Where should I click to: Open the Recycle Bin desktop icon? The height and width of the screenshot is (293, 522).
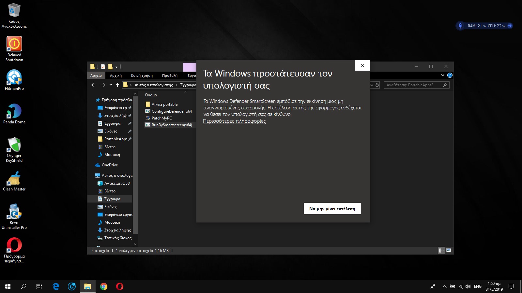tap(14, 16)
